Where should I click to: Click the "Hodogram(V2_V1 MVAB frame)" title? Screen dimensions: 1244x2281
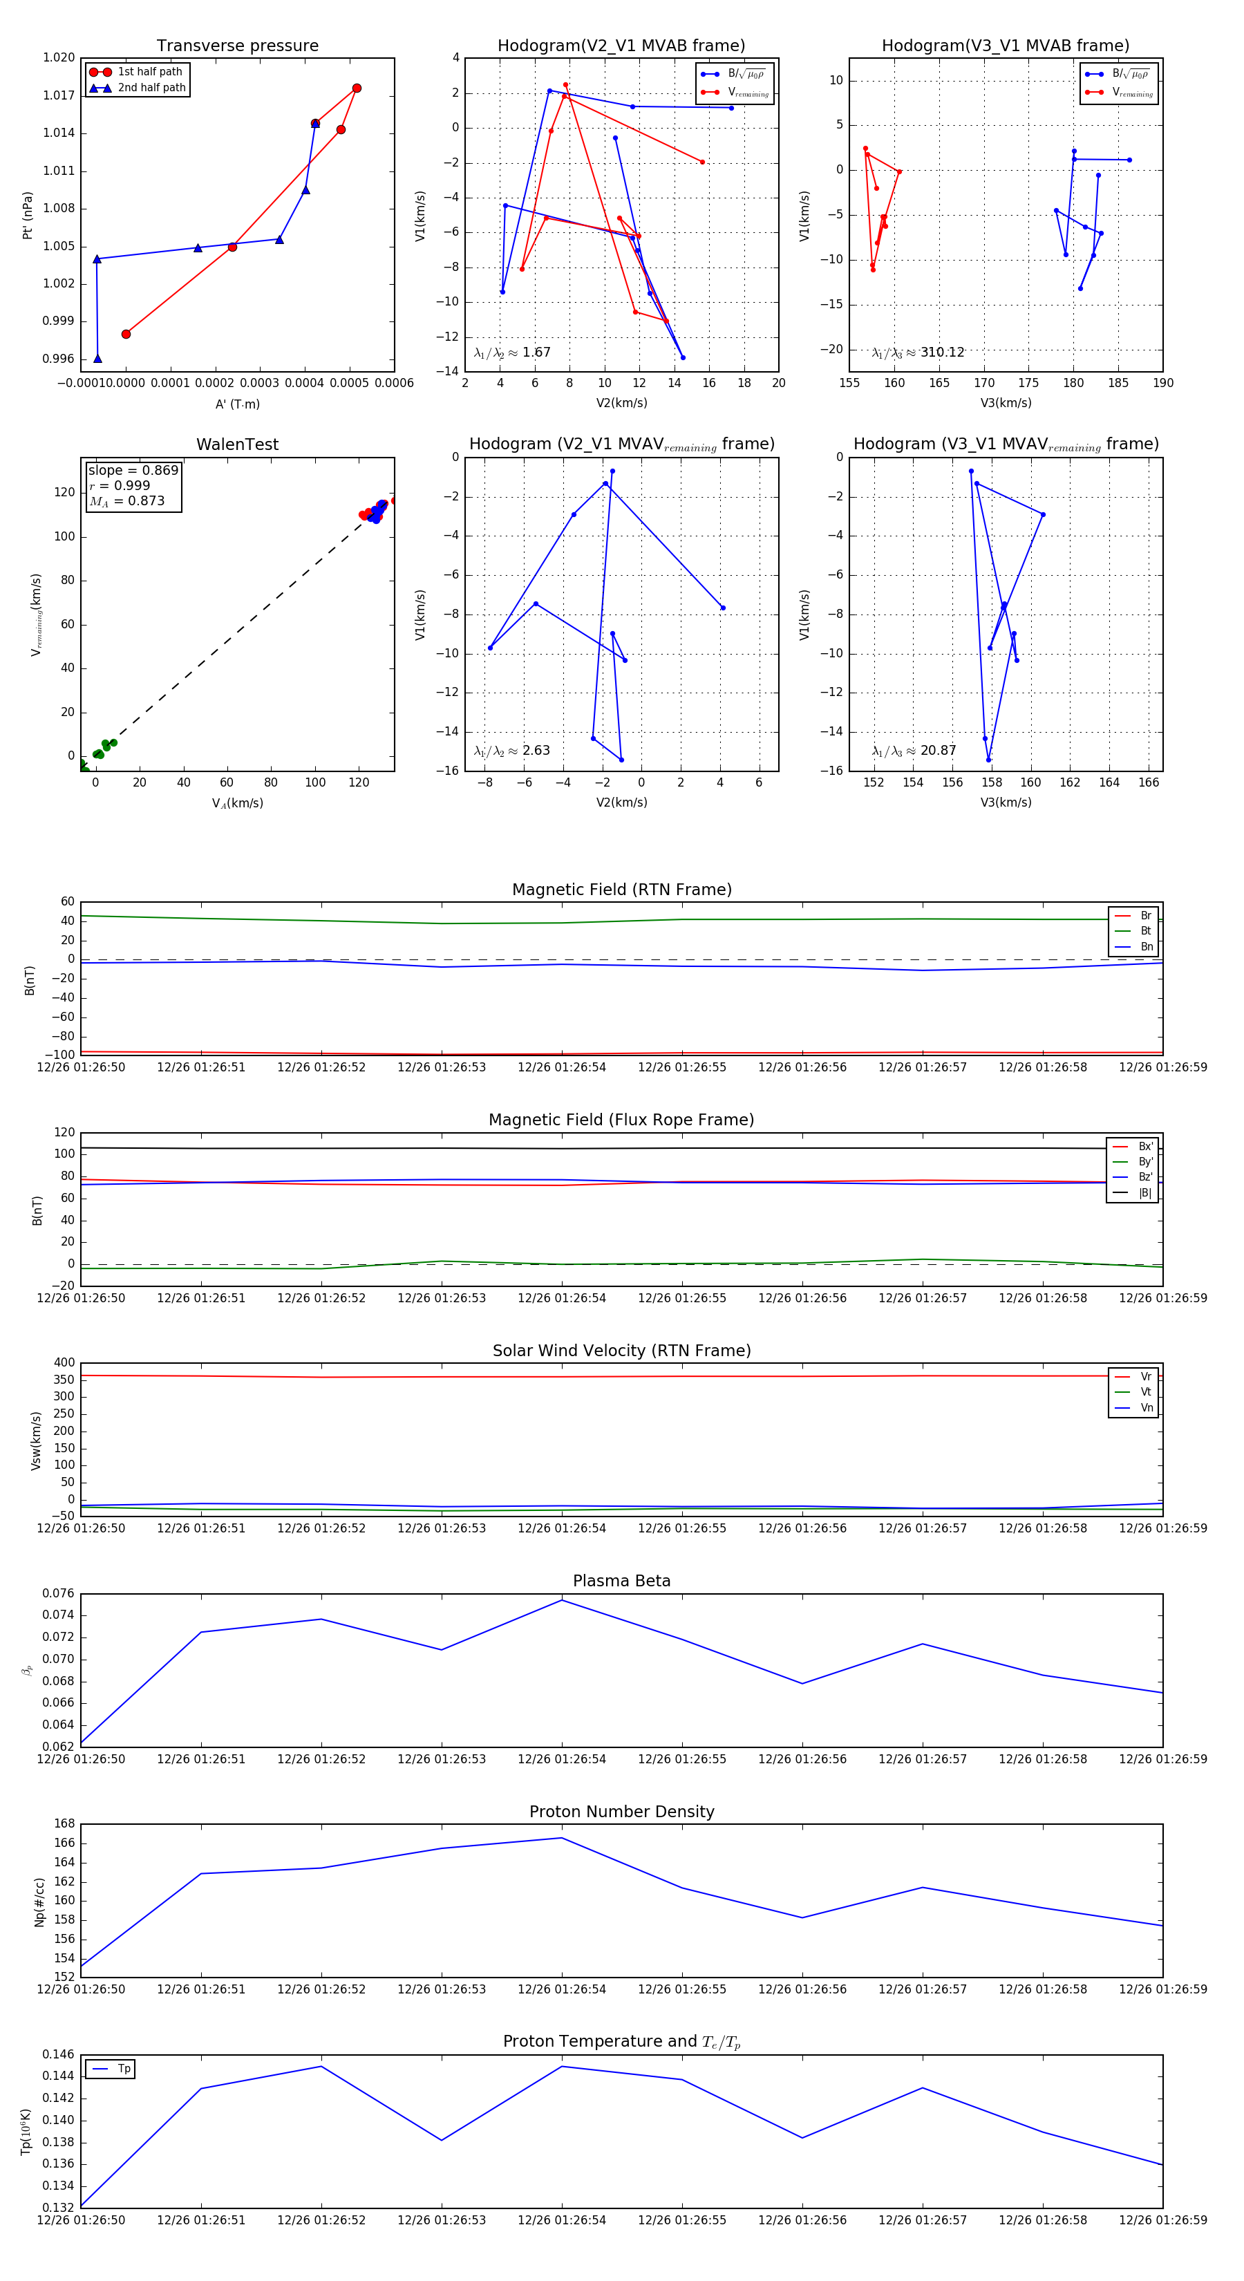621,46
